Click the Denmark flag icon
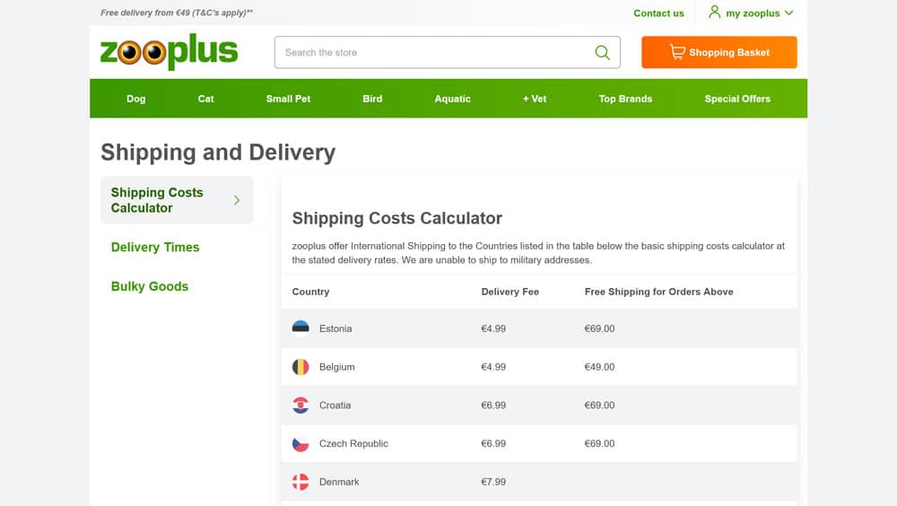The width and height of the screenshot is (897, 506). pos(300,482)
